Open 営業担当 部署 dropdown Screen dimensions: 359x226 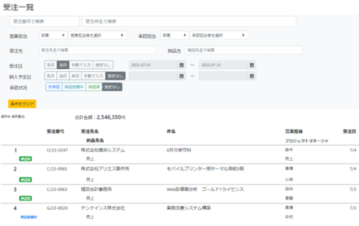coord(53,35)
